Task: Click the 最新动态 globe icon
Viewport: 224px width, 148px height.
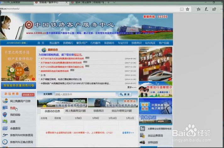Action: click(x=44, y=50)
